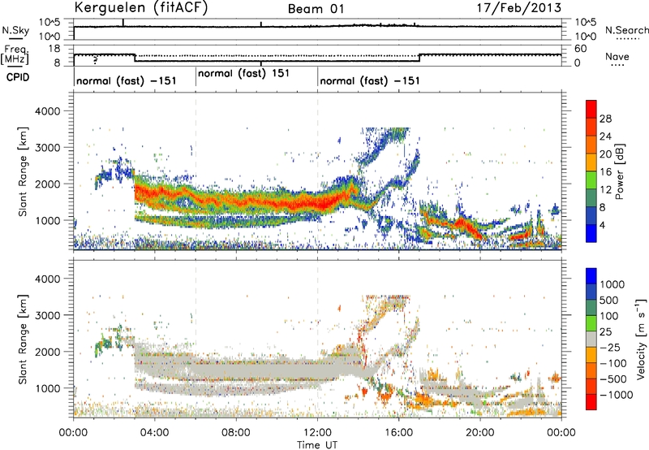The image size is (649, 450).
Task: Pick the red bottom segment of Velocity colorbar
Action: (x=591, y=402)
